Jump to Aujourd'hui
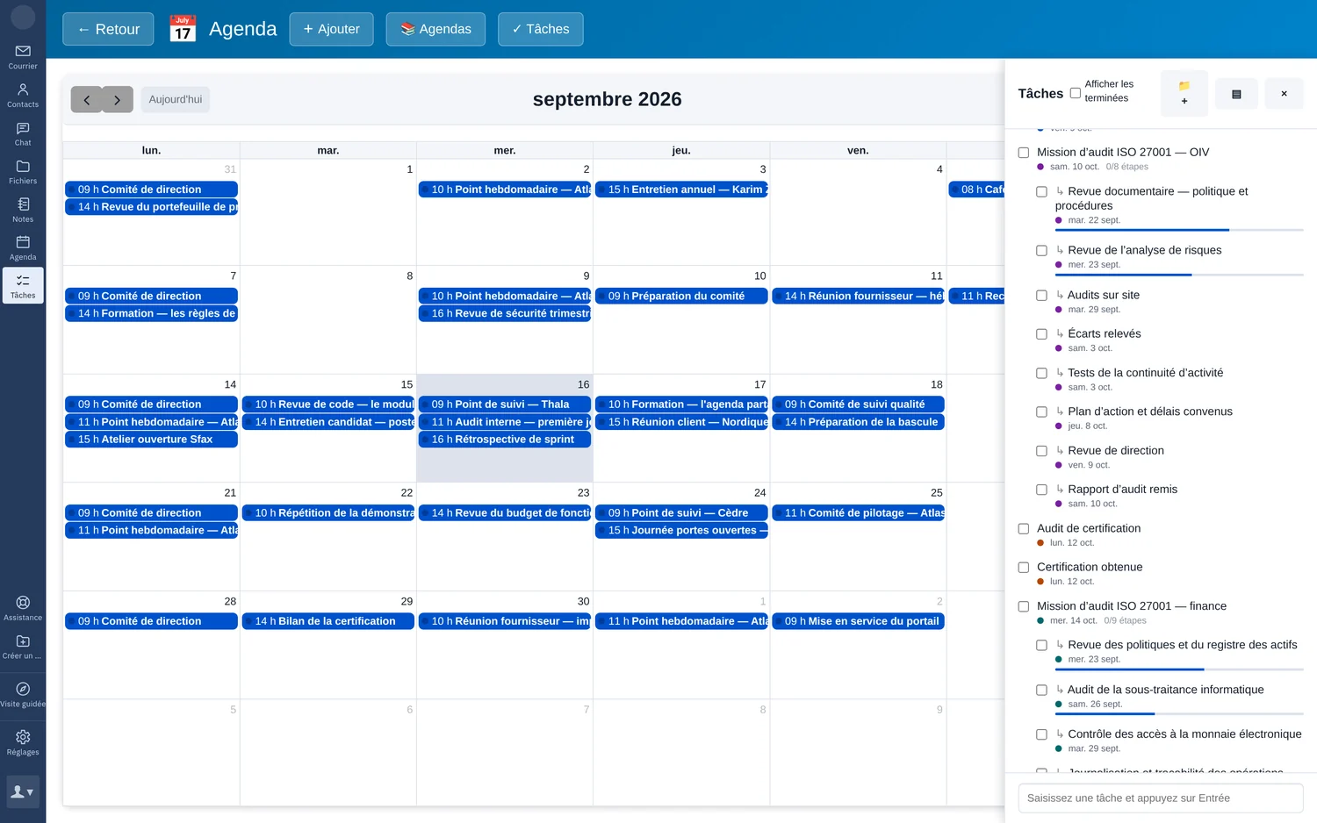The width and height of the screenshot is (1317, 823). click(176, 100)
